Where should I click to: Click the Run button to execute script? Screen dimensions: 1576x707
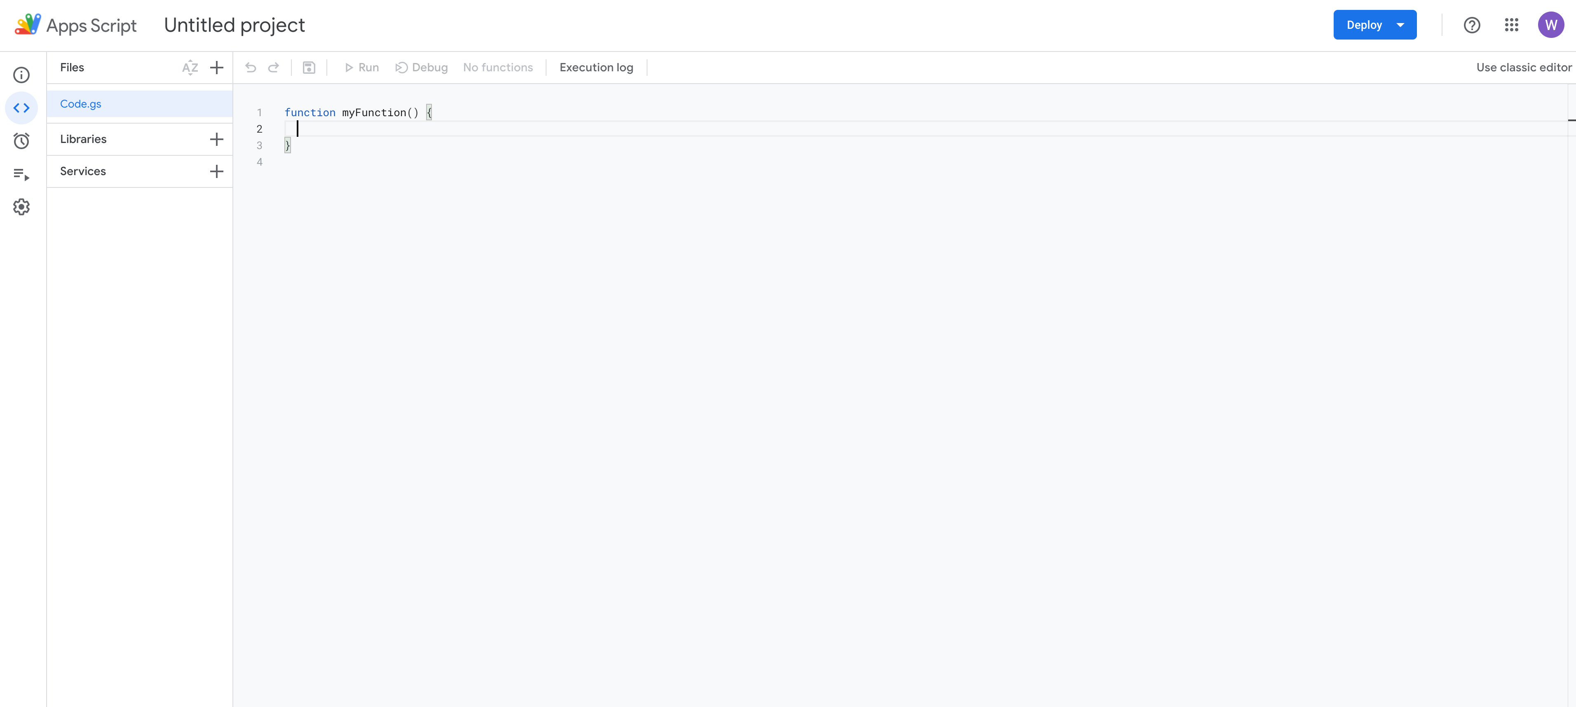361,67
